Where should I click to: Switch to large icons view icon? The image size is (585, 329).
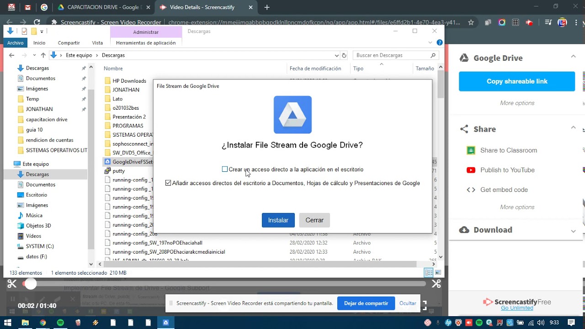click(438, 273)
